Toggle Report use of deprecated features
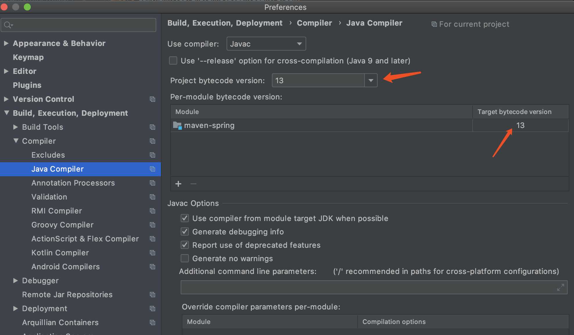Image resolution: width=574 pixels, height=335 pixels. [185, 245]
